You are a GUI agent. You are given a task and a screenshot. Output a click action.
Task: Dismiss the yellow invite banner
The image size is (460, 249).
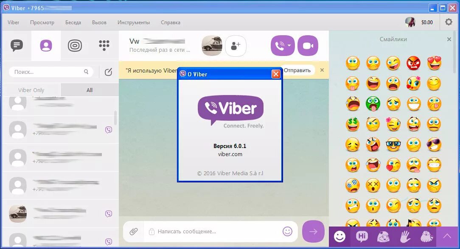coord(322,70)
